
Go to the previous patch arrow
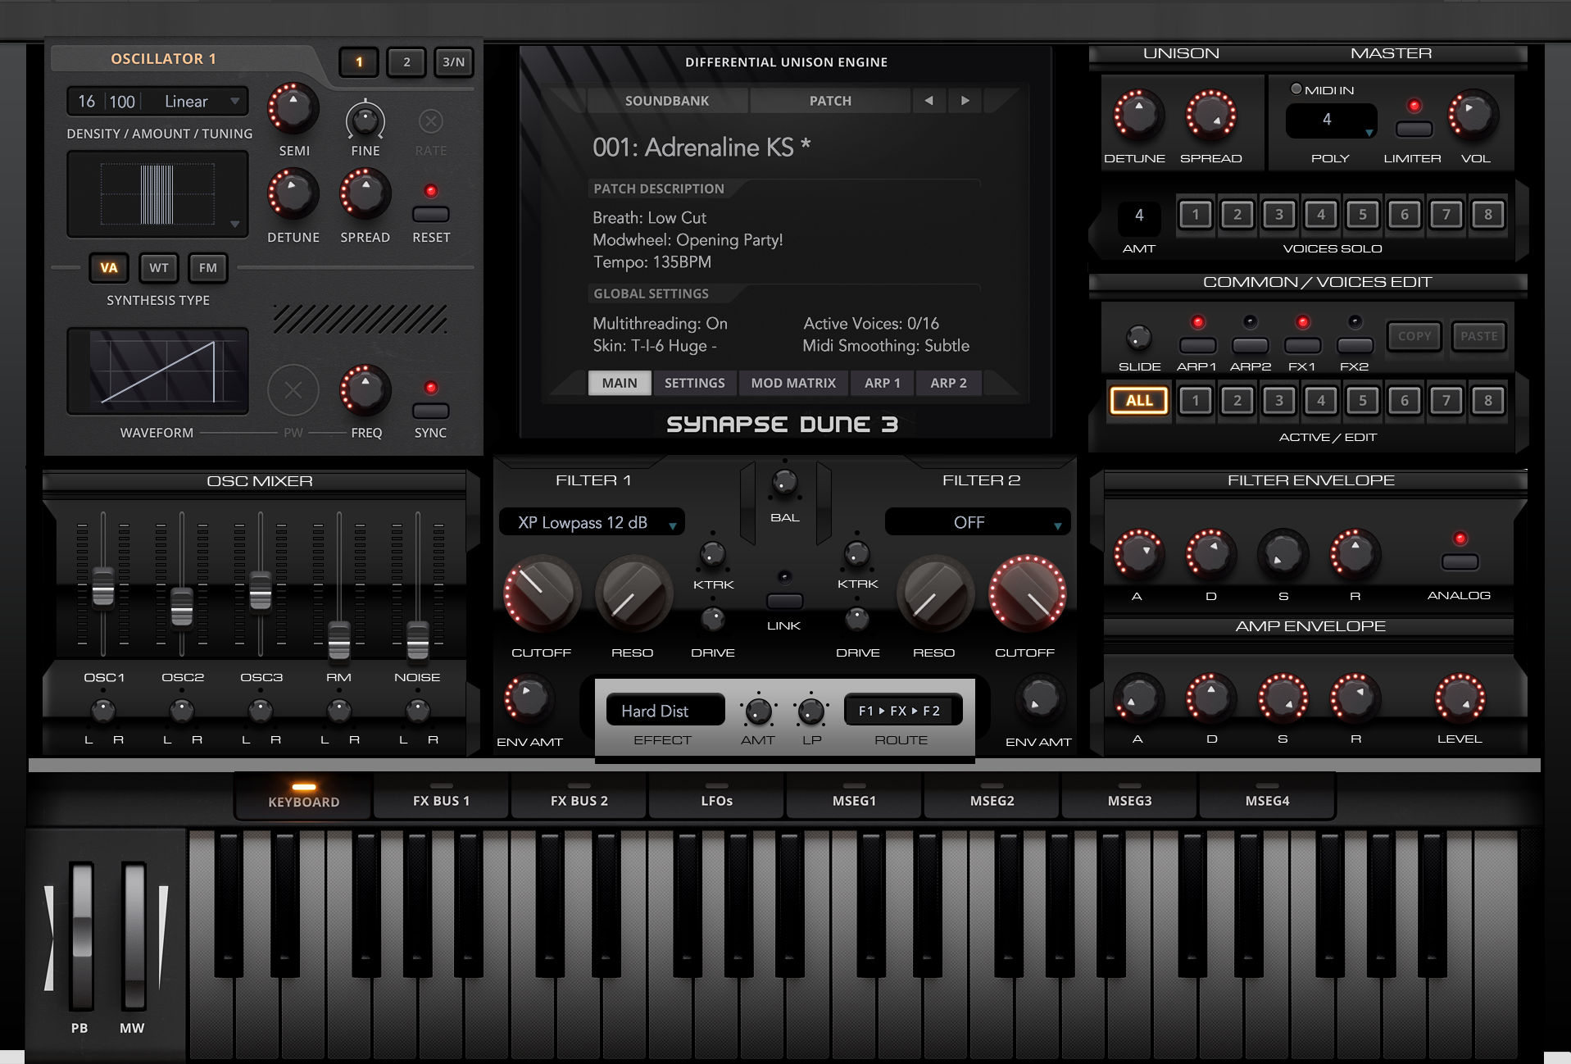[929, 101]
